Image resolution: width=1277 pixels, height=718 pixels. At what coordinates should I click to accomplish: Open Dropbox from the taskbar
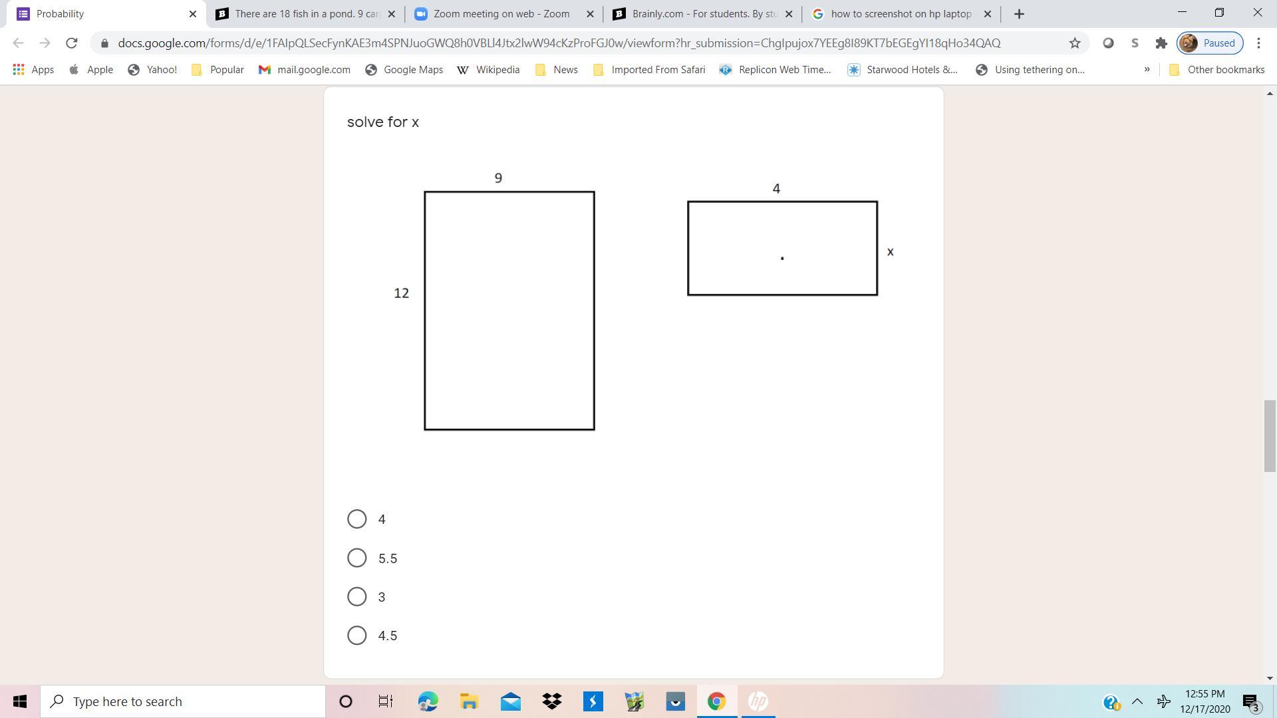[x=551, y=701]
